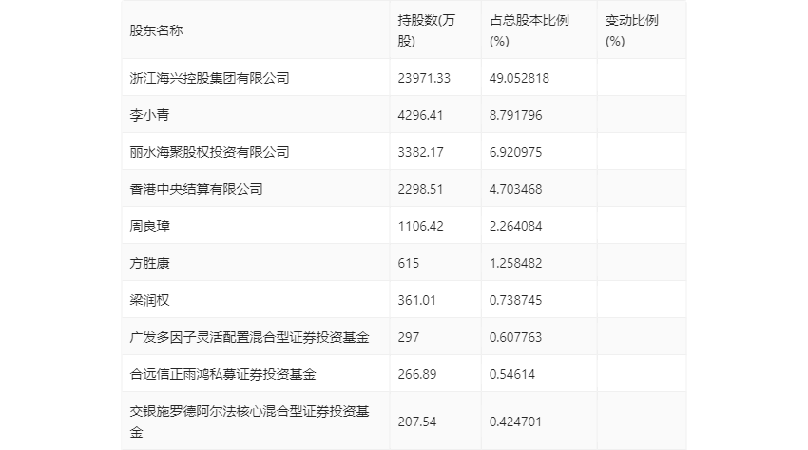Viewport: 808px width, 450px height.
Task: Select 广发多因子灵活配置混合型证券投资基金
Action: tap(249, 337)
